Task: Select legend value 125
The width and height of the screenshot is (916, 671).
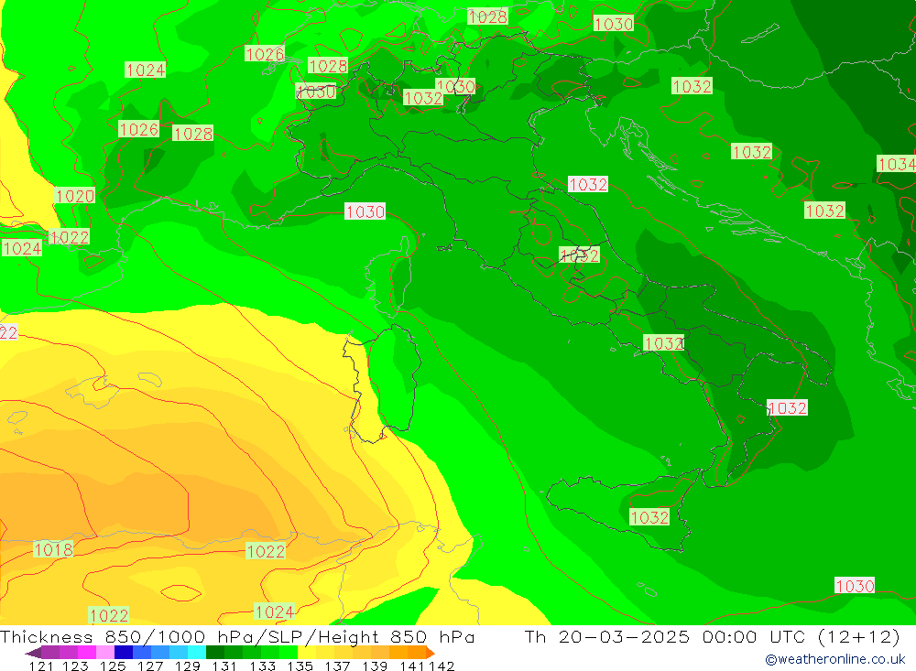Action: [x=113, y=666]
